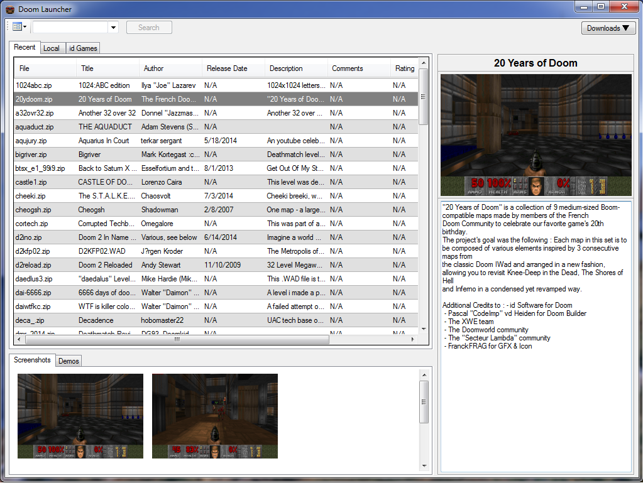Screen dimensions: 643x483
Task: Click the file list vertical scrollbar thumb
Action: (424, 97)
